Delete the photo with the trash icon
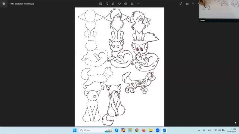 click(x=113, y=4)
